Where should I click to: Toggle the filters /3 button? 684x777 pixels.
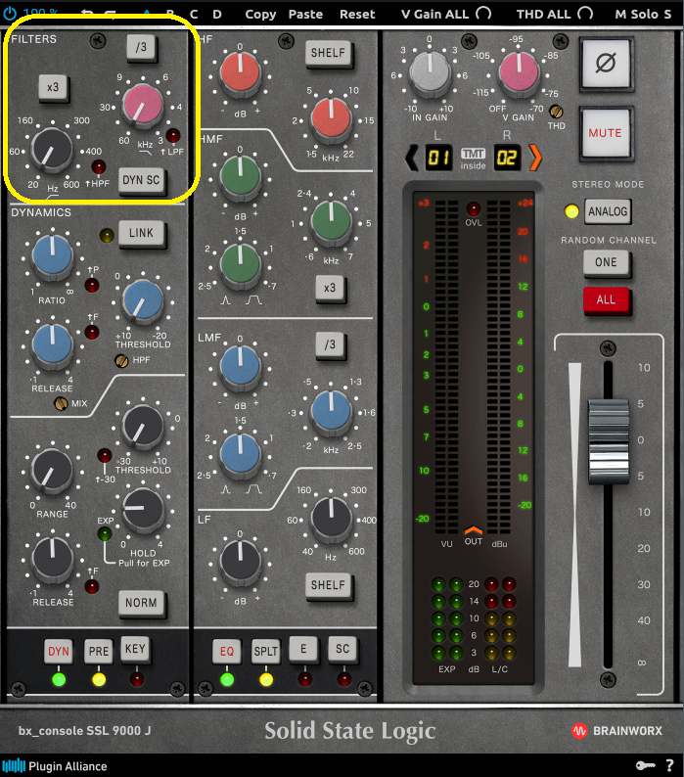point(141,48)
